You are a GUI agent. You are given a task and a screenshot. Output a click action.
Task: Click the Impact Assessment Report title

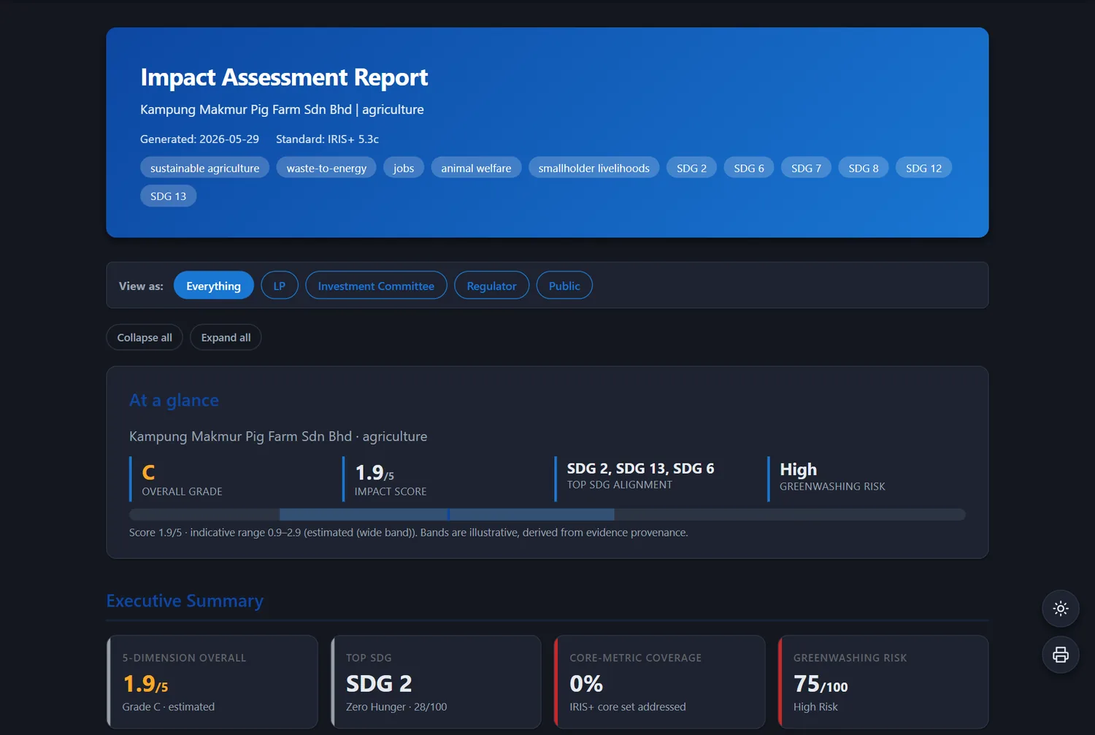click(x=284, y=77)
